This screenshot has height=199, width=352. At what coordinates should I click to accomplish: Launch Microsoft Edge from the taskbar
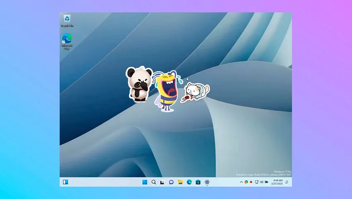click(x=189, y=182)
